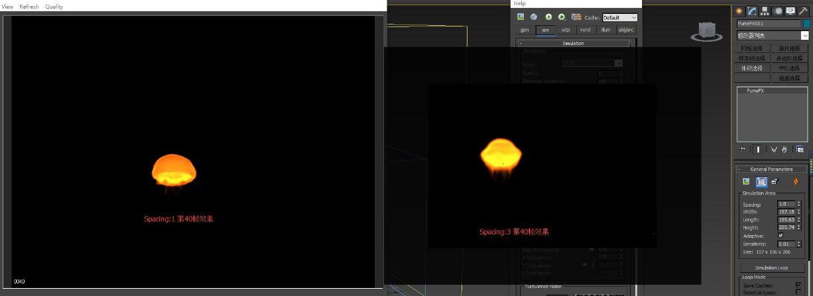Click the FumeFX001 object name field
The image size is (813, 296).
pyautogui.click(x=768, y=24)
